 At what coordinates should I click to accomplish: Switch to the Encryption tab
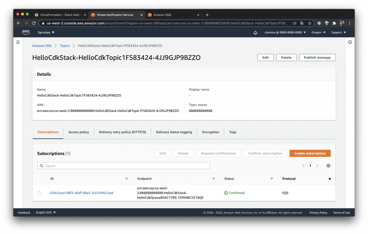(x=211, y=132)
